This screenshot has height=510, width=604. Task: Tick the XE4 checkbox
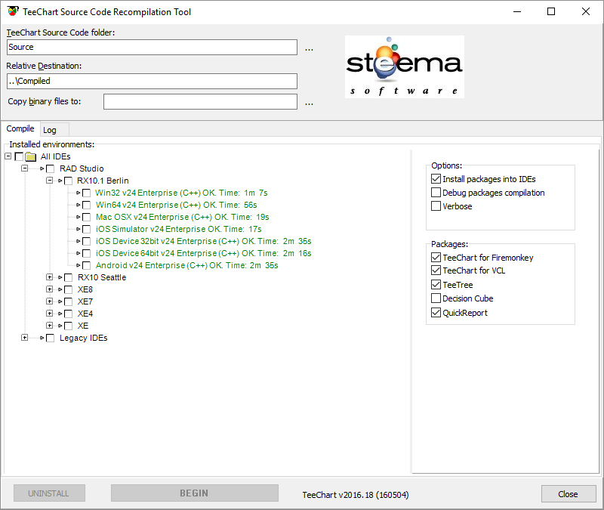[x=68, y=314]
